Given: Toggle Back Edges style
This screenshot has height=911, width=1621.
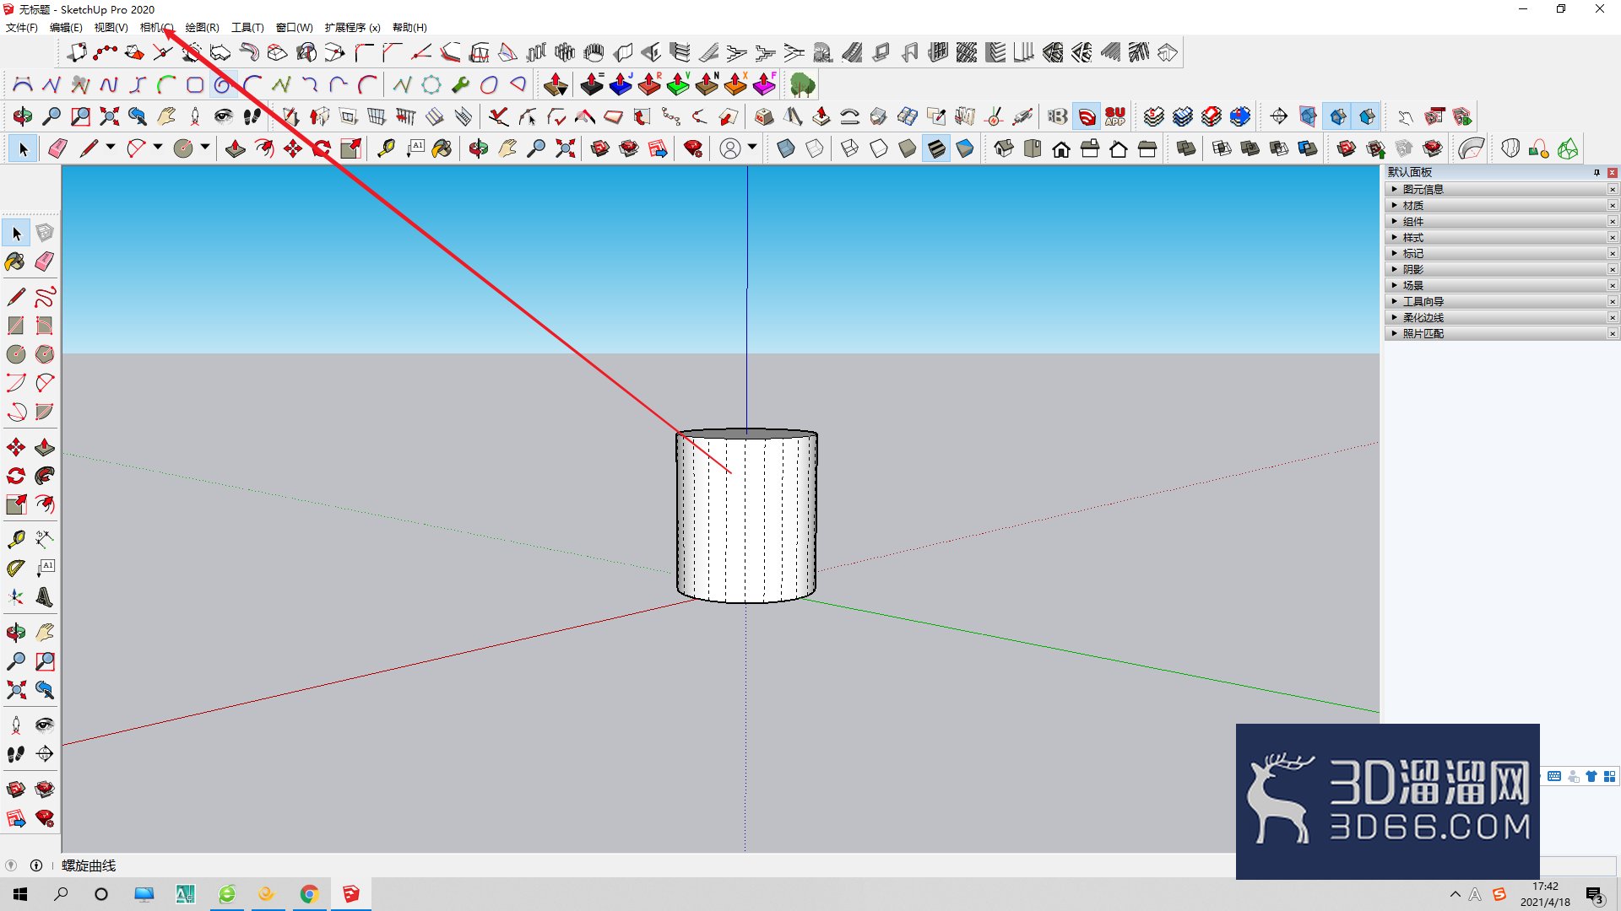Looking at the screenshot, I should (x=815, y=149).
